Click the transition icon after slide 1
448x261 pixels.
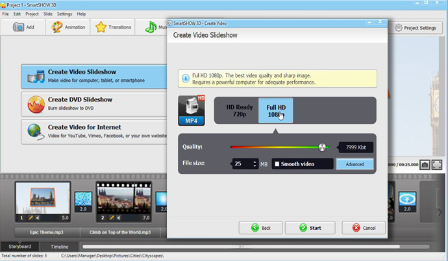(83, 202)
